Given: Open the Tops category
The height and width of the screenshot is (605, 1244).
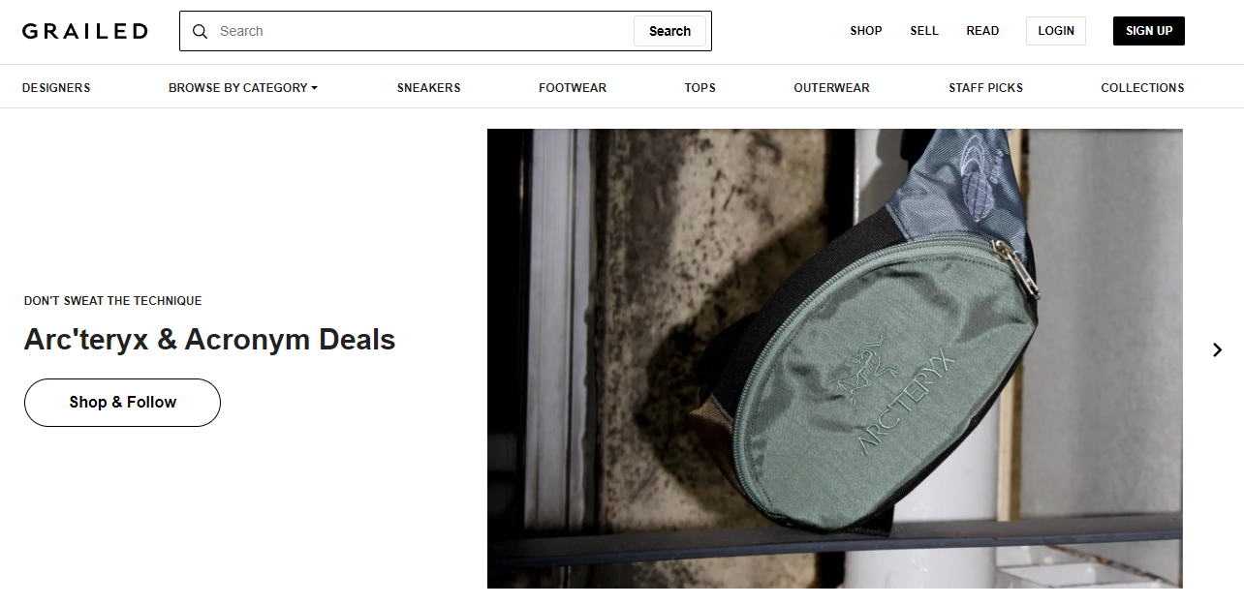Looking at the screenshot, I should tap(700, 87).
